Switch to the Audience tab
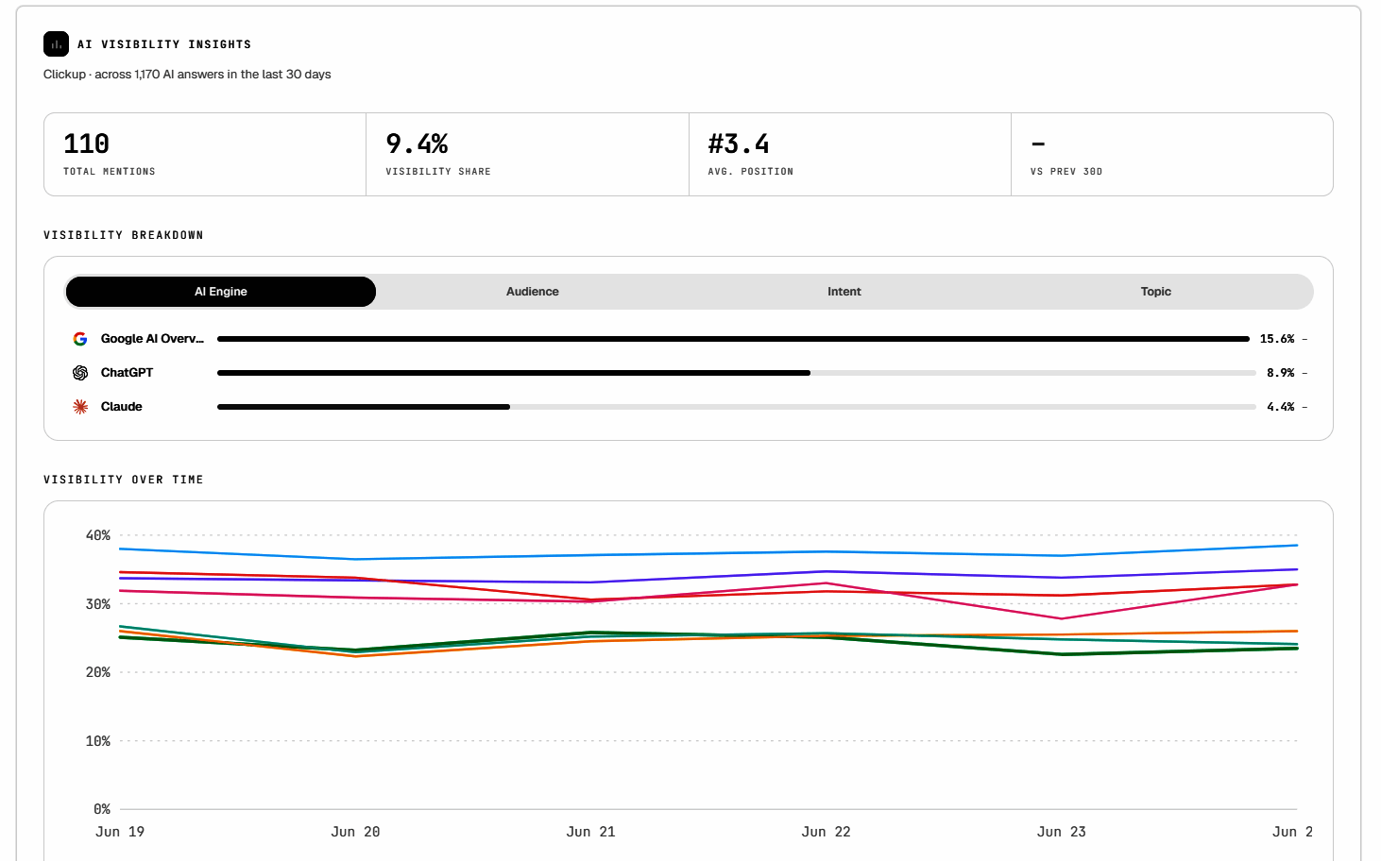The height and width of the screenshot is (861, 1381). [533, 292]
